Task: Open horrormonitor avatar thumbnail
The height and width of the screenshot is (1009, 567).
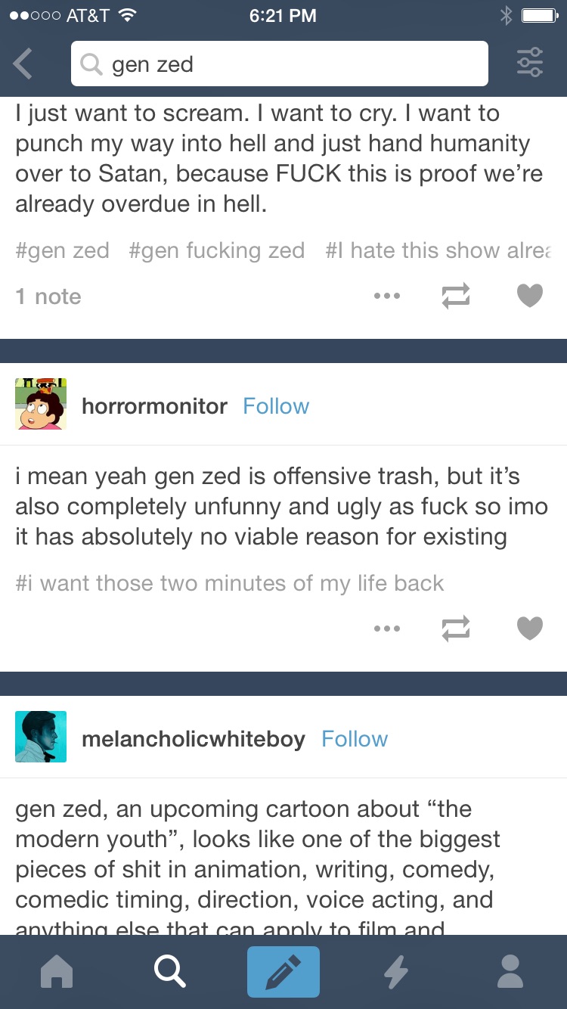Action: pyautogui.click(x=41, y=404)
